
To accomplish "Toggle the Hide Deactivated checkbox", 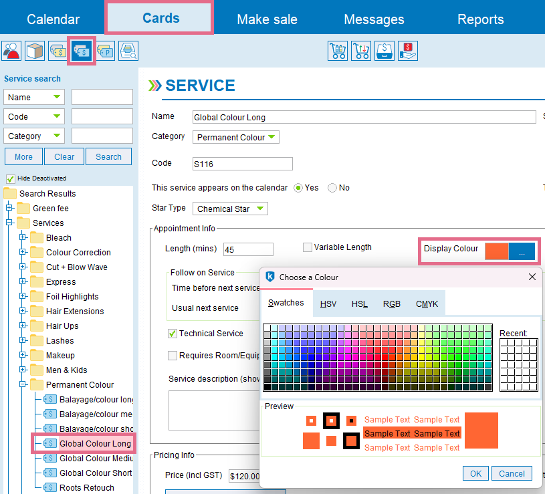I will click(x=11, y=179).
